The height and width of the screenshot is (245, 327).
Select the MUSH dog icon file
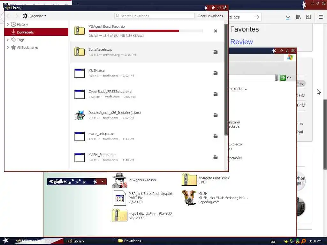(215, 198)
